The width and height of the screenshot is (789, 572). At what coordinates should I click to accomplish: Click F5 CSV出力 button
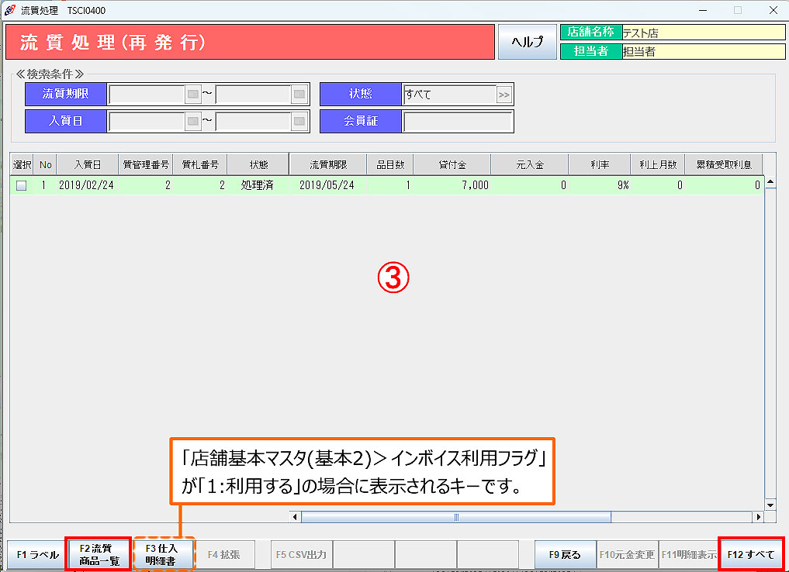(x=302, y=554)
